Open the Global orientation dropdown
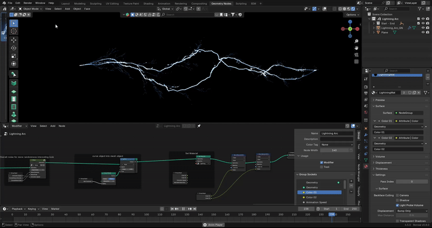The image size is (432, 228). (x=166, y=9)
